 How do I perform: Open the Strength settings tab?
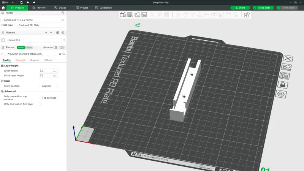coord(21,60)
